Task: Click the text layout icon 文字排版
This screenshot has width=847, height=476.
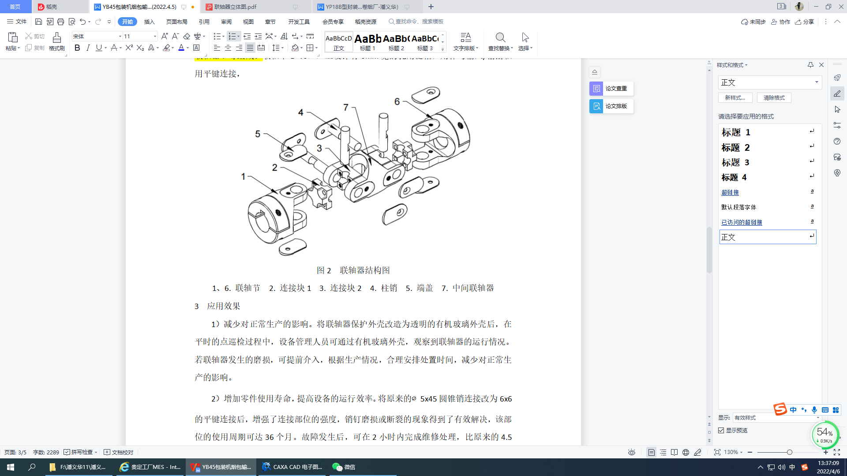Action: coord(465,41)
